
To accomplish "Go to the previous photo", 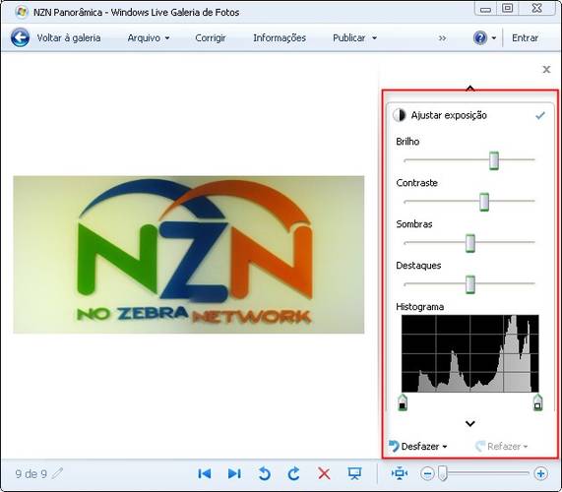I will tap(205, 473).
